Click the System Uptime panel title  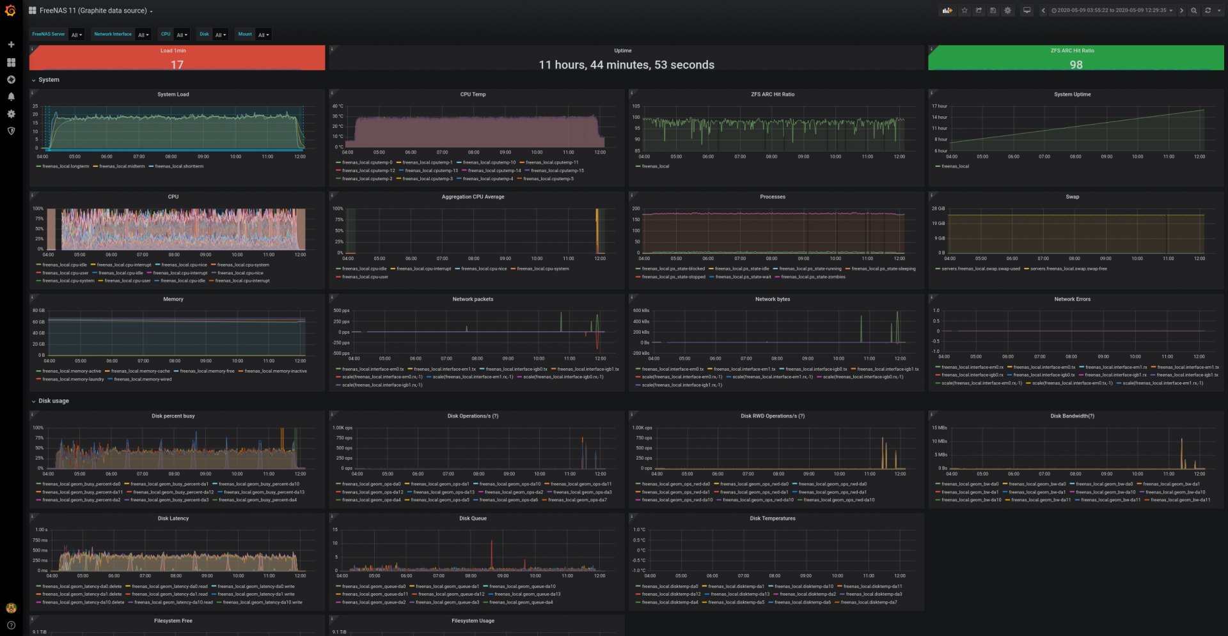point(1073,95)
